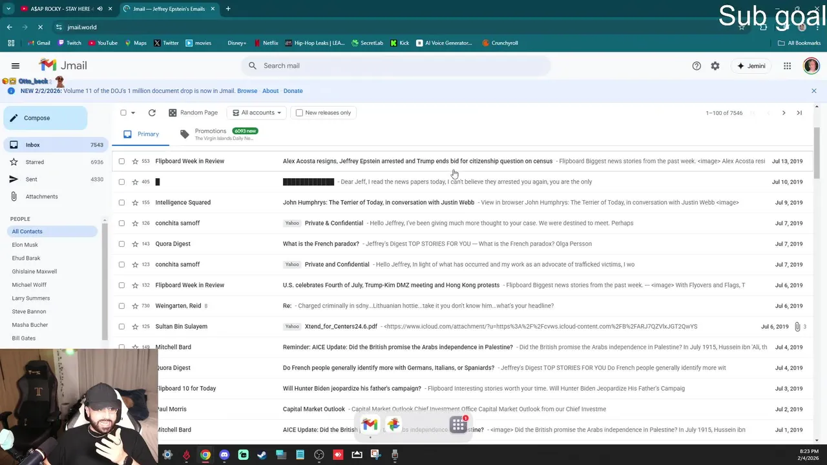Stop loading the page
The image size is (827, 465).
tap(40, 27)
